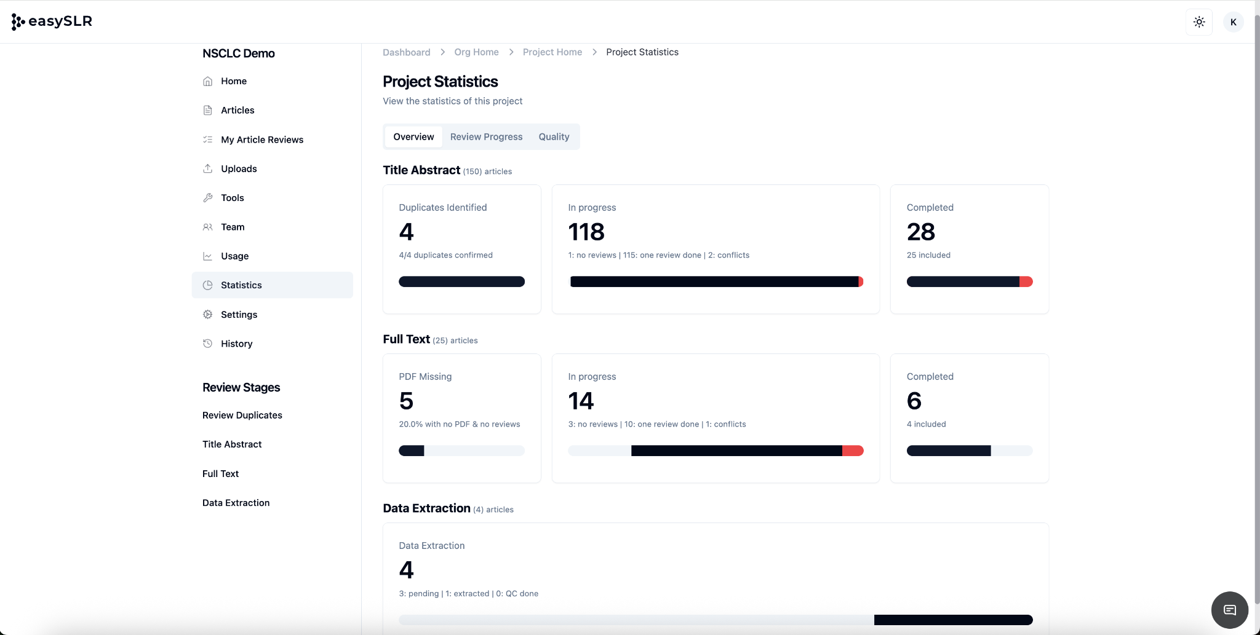Open the user avatar menu labeled K
The height and width of the screenshot is (635, 1260).
[1233, 22]
